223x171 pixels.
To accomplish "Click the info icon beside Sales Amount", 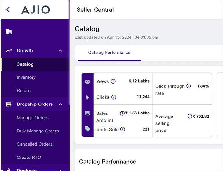I will [122, 113].
